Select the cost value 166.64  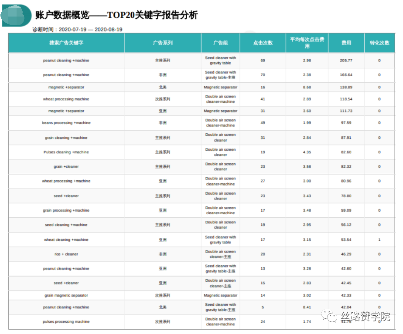[x=346, y=75]
